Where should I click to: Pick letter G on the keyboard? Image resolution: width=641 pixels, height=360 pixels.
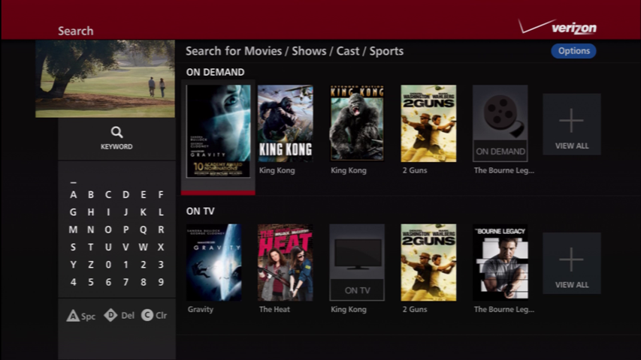(73, 212)
